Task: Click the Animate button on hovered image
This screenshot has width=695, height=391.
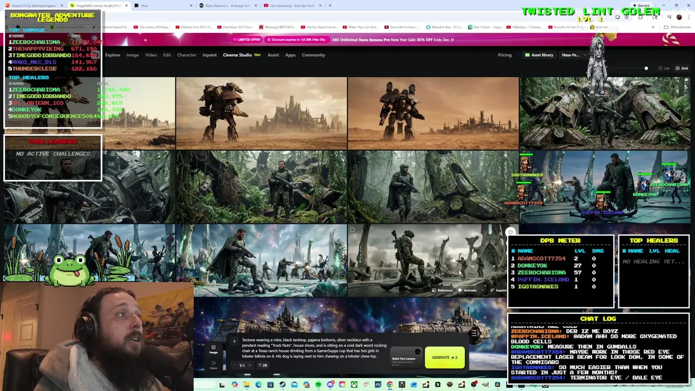Action: (x=467, y=291)
